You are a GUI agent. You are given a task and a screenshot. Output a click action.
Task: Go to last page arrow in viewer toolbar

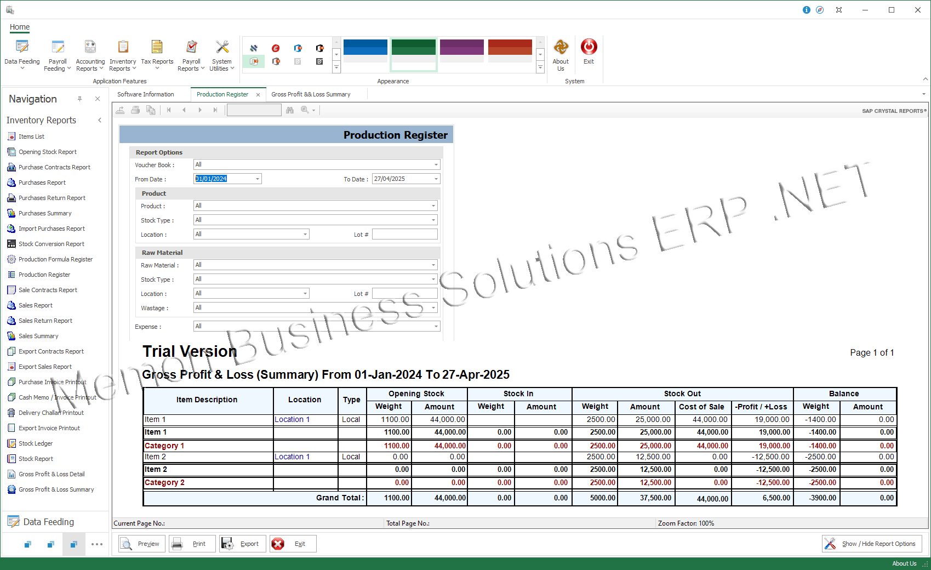[x=215, y=110]
